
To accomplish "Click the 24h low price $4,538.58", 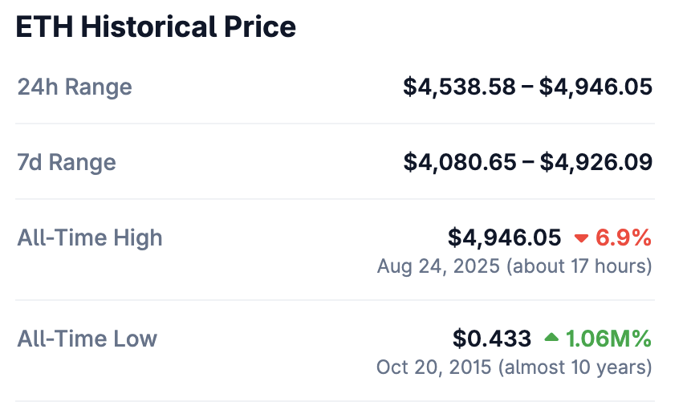I will [459, 87].
